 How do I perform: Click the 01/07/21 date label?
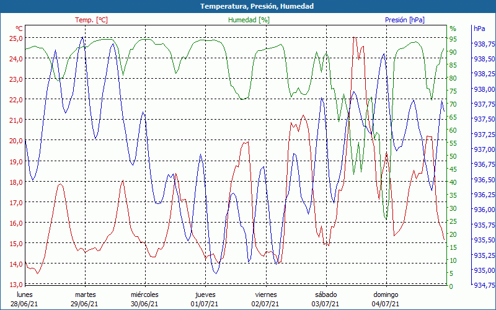click(205, 304)
